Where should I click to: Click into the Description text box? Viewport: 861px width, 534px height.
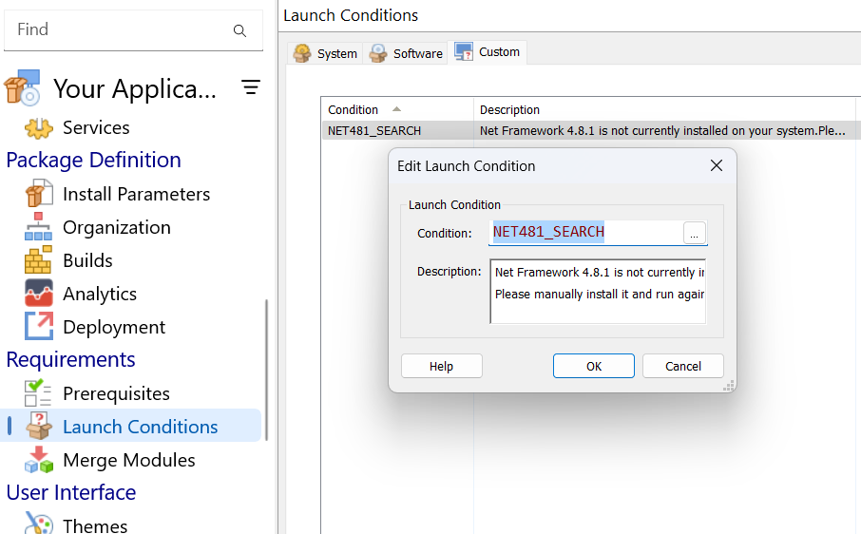click(x=598, y=291)
